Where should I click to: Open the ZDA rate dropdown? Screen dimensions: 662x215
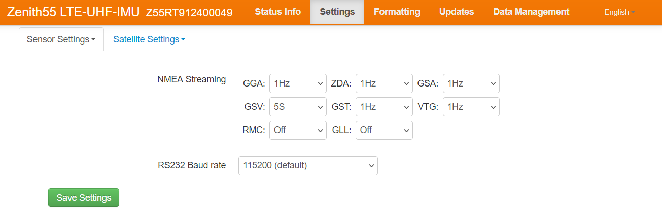pyautogui.click(x=384, y=83)
